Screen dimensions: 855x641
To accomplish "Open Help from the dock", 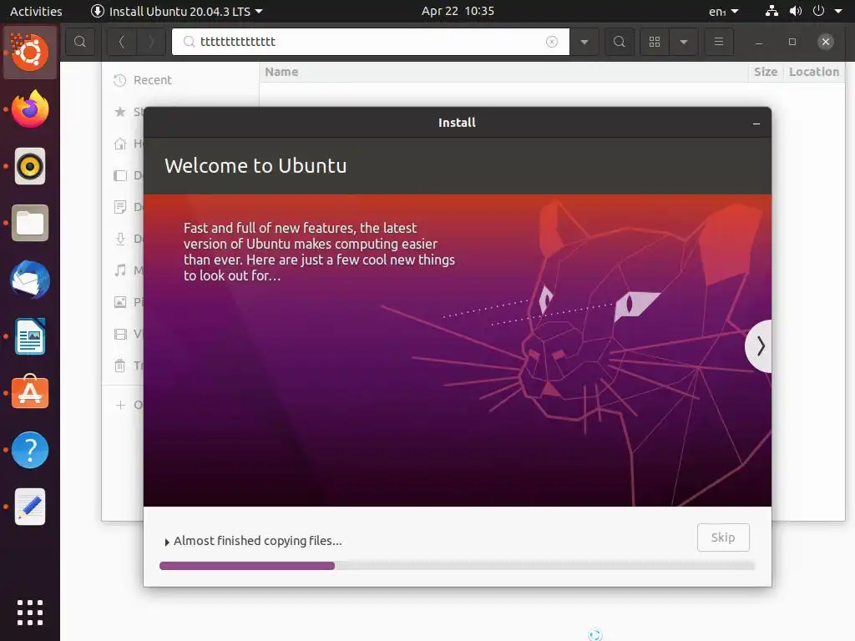I will [x=30, y=450].
